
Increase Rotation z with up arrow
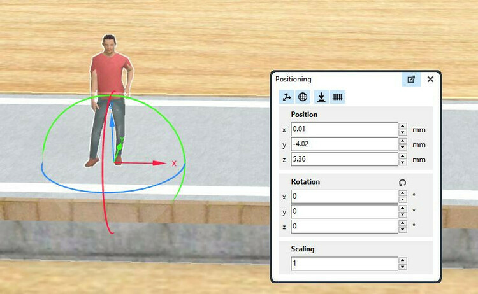pyautogui.click(x=403, y=223)
